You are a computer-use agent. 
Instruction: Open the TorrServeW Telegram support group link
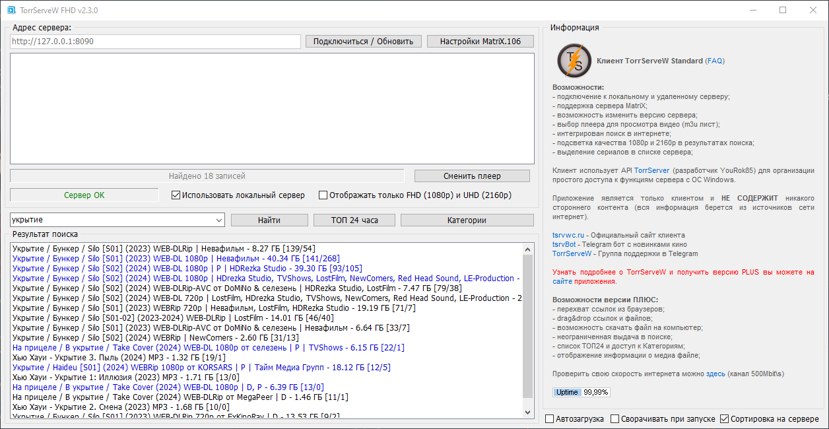click(x=572, y=253)
